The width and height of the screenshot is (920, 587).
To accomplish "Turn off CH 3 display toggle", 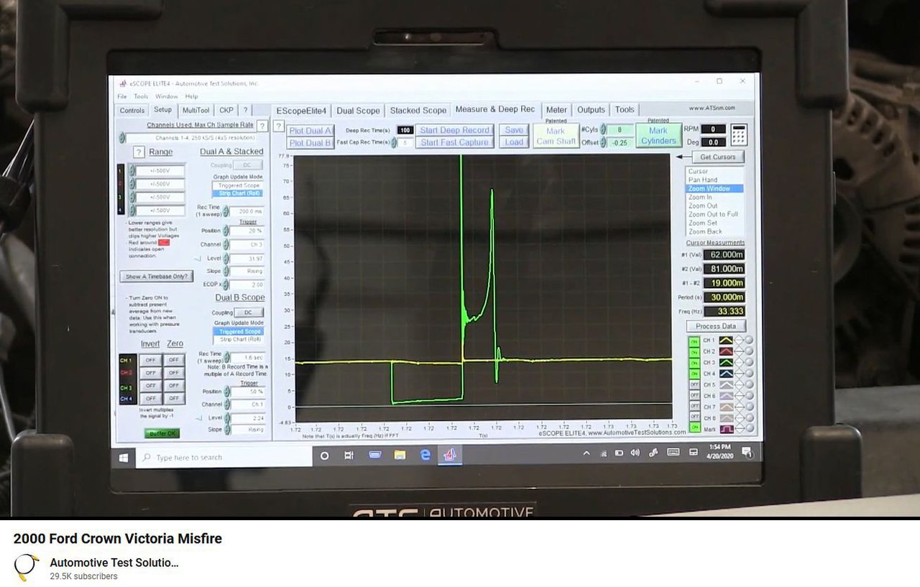I will [694, 363].
